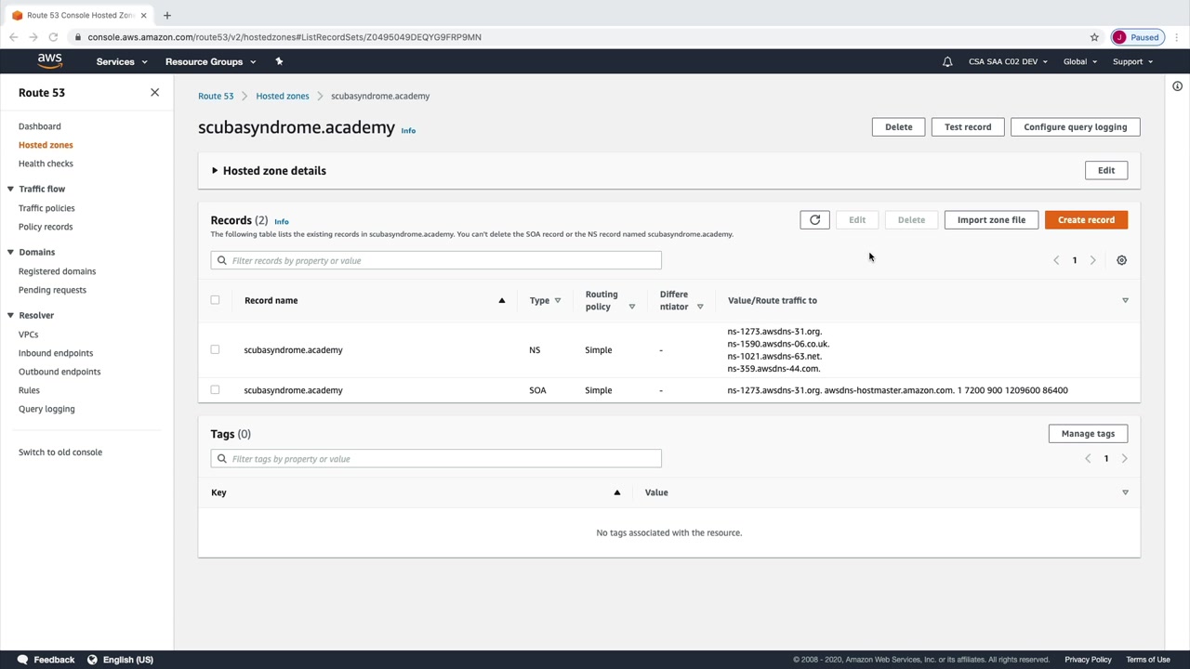Open the Resource Groups dropdown
This screenshot has width=1190, height=669.
point(210,61)
